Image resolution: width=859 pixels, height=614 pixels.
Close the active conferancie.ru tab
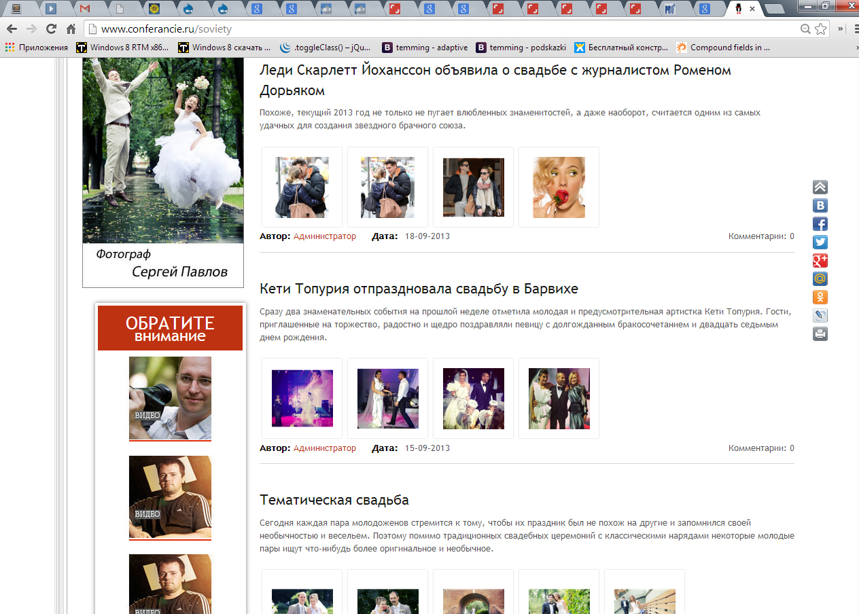point(752,9)
